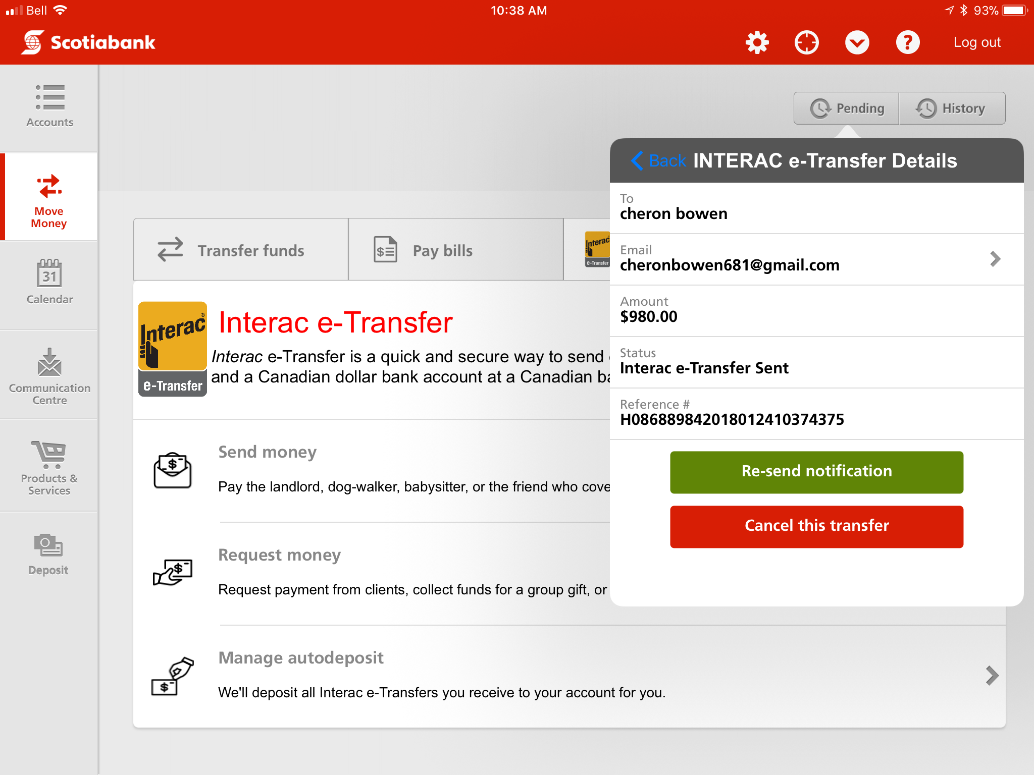Open Accounts in the sidebar
This screenshot has width=1034, height=775.
[49, 106]
